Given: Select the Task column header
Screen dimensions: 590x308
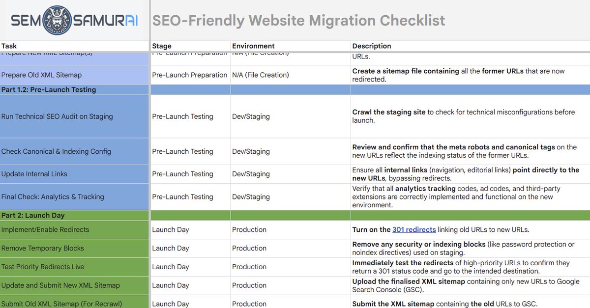Looking at the screenshot, I should click(x=75, y=46).
